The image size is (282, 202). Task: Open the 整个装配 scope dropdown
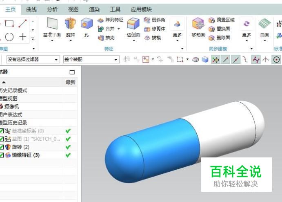point(91,59)
